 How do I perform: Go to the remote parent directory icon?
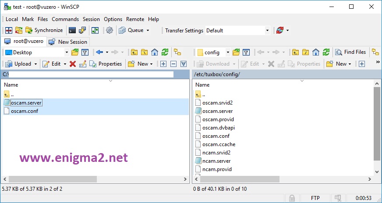click(295, 52)
